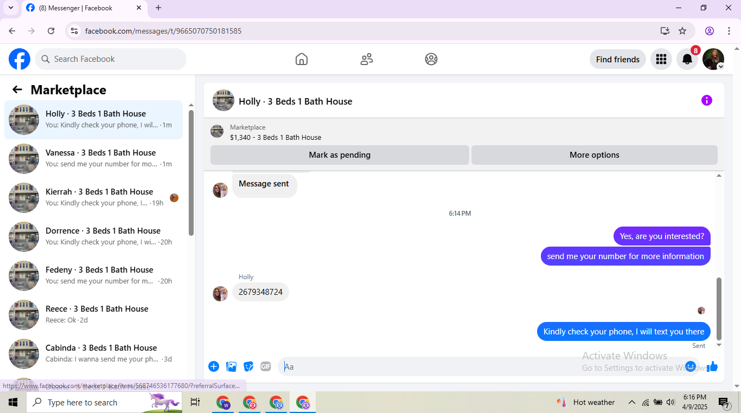
Task: Open the Windows notification center icon
Action: tap(724, 402)
